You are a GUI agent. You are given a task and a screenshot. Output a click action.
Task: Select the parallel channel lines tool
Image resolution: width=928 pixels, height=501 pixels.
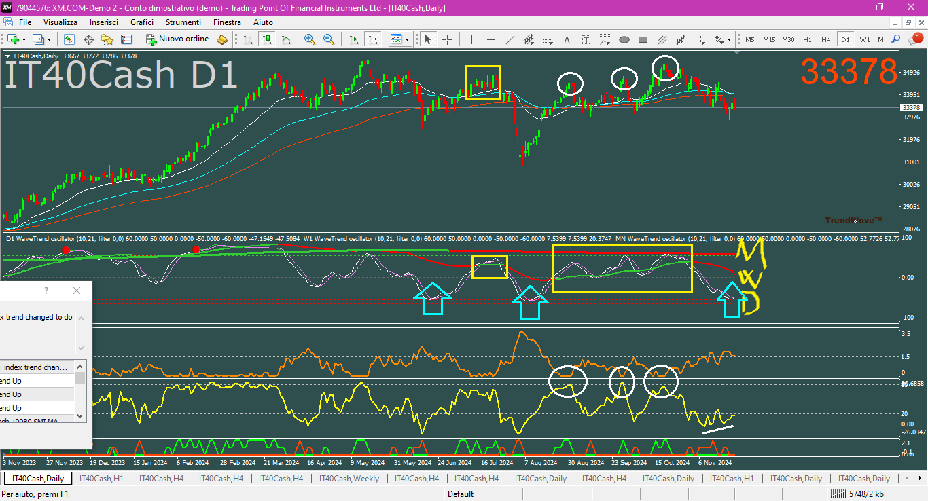[x=662, y=39]
